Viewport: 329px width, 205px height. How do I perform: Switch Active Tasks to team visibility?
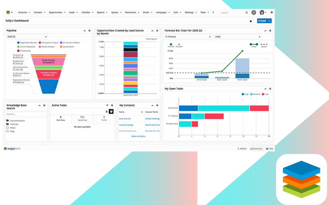pyautogui.click(x=111, y=112)
